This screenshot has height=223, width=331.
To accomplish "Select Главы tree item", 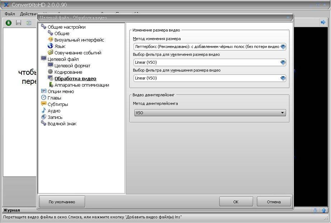I will click(x=54, y=98).
